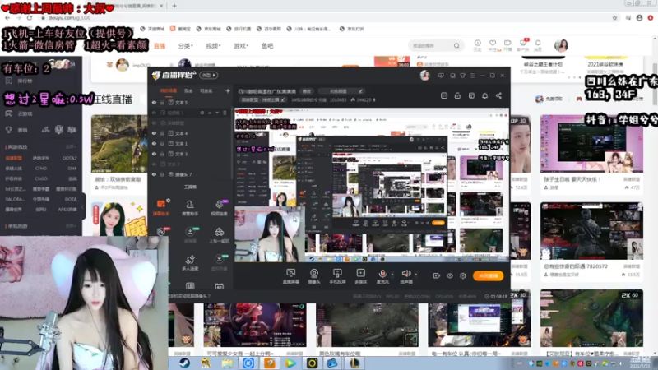The image size is (658, 370).
Task: Open 弹幕助手 tool
Action: [x=161, y=207]
